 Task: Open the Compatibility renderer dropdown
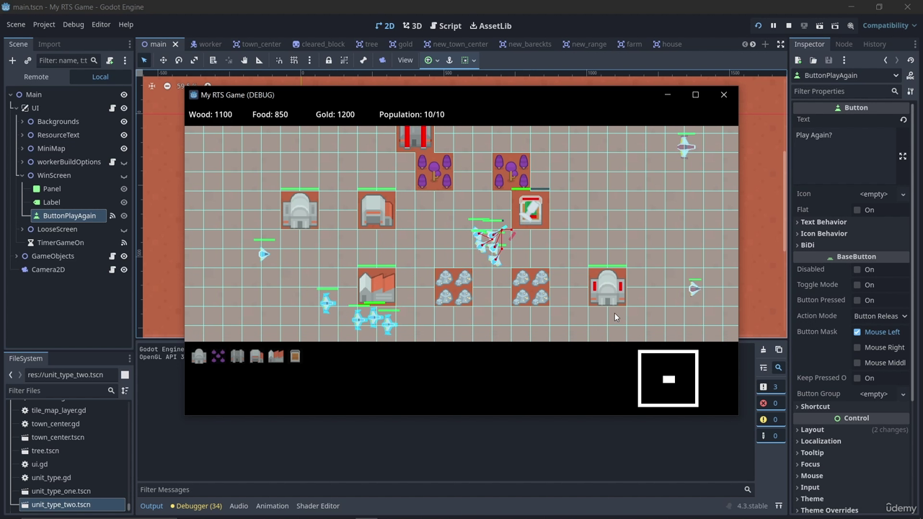tap(889, 26)
